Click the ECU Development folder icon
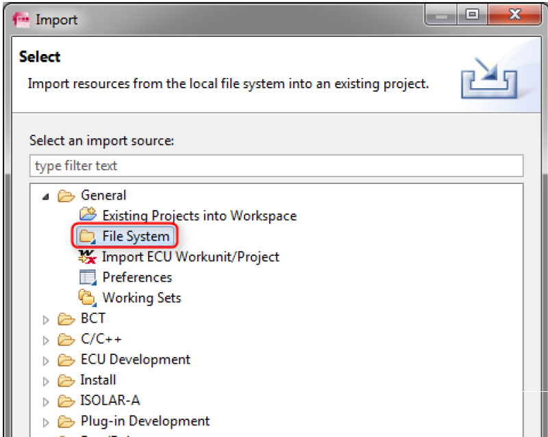Screen dimensions: 548x437 pyautogui.click(x=66, y=360)
